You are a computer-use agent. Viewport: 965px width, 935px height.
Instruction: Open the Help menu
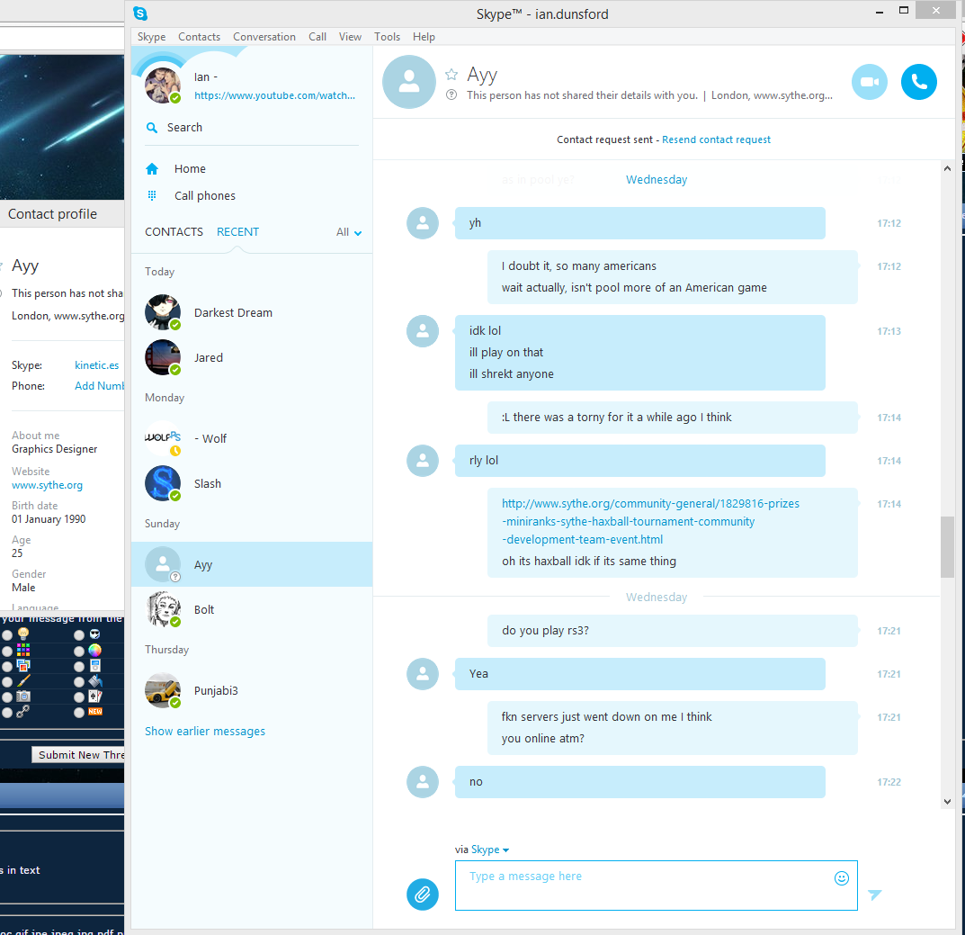click(424, 36)
